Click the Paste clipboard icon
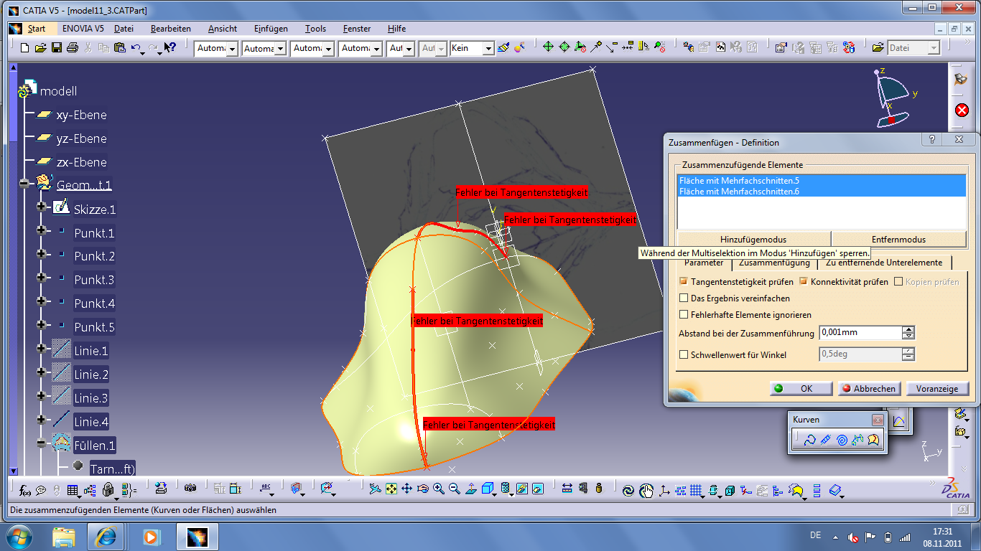The image size is (981, 551). (x=120, y=48)
